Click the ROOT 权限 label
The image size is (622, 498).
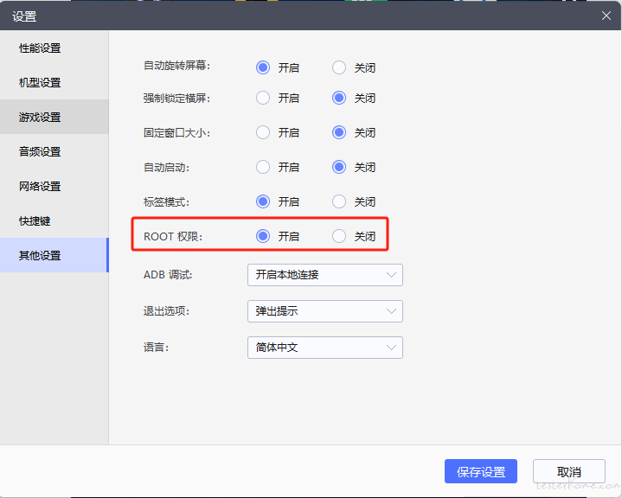click(173, 237)
